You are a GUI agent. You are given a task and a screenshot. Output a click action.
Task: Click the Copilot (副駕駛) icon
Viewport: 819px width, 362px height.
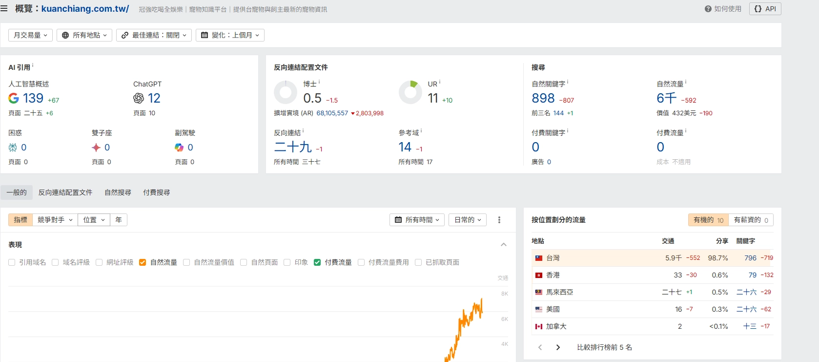pyautogui.click(x=179, y=148)
